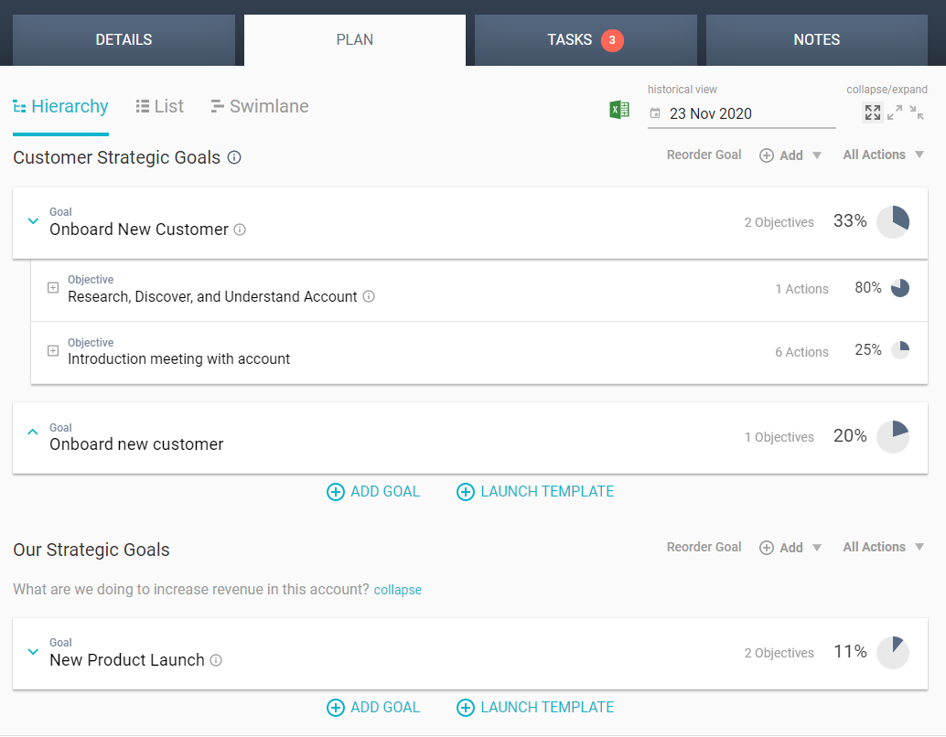Open the Details tab
Viewport: 946px width, 737px height.
124,39
